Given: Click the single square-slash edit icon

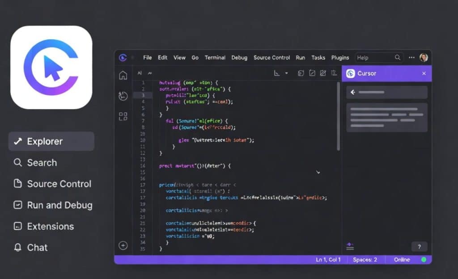Looking at the screenshot, I should [x=312, y=73].
